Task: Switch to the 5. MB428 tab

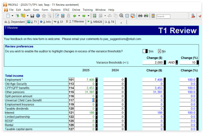Action: click(x=95, y=22)
